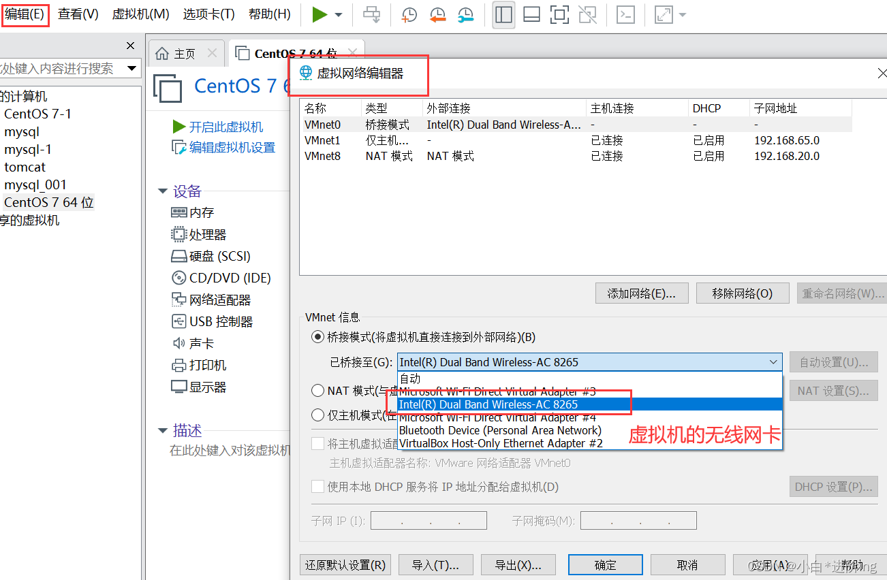The height and width of the screenshot is (580, 887).
Task: Click the 声卡 sound card icon
Action: [x=178, y=343]
